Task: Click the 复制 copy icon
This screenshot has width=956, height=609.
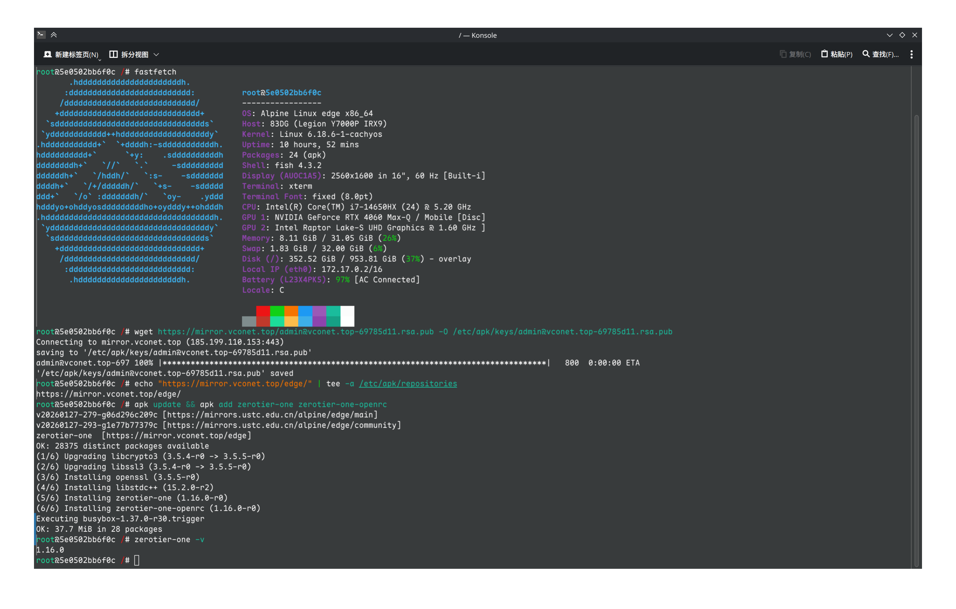Action: click(783, 54)
